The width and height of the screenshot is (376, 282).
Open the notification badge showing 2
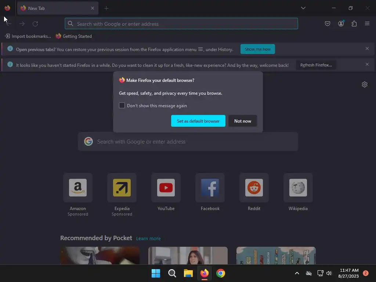(365, 273)
